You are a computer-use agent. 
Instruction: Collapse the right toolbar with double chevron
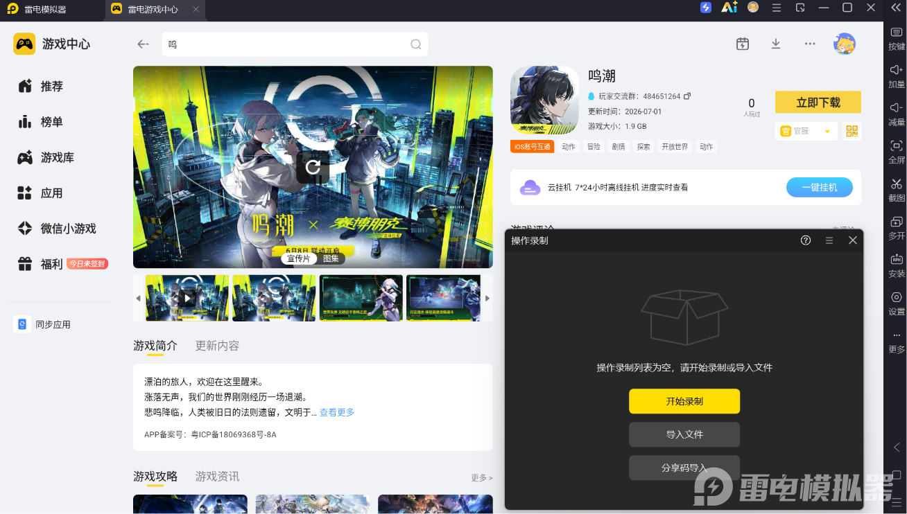click(x=896, y=8)
